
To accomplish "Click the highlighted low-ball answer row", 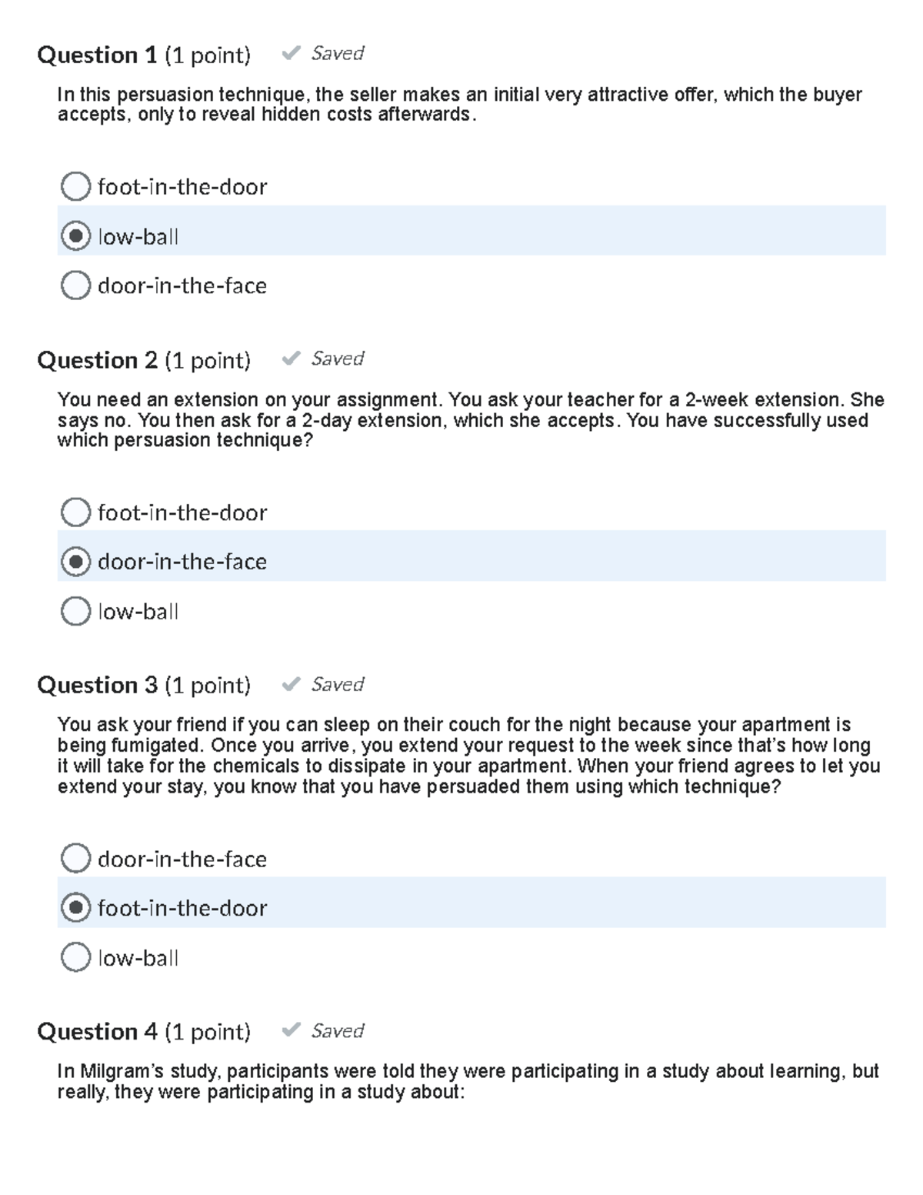I will pos(461,235).
